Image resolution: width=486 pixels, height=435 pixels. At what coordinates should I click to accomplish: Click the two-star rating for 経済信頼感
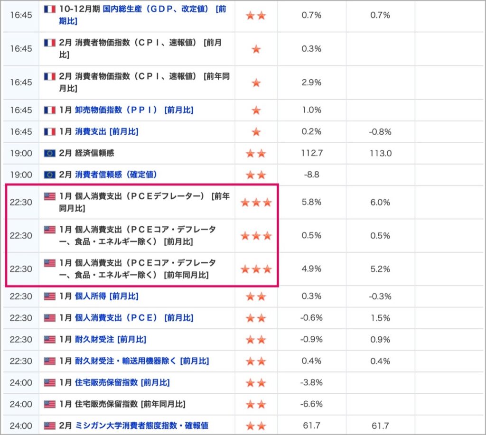[256, 153]
